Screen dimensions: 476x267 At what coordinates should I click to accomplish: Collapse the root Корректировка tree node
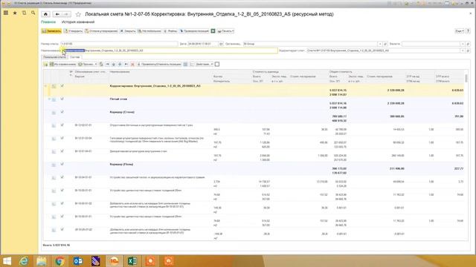[x=45, y=86]
